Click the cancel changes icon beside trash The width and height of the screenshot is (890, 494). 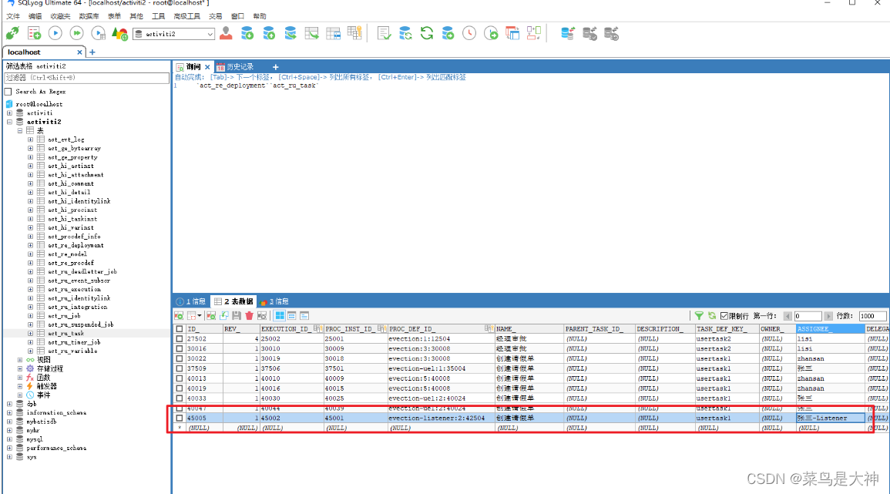(x=262, y=316)
